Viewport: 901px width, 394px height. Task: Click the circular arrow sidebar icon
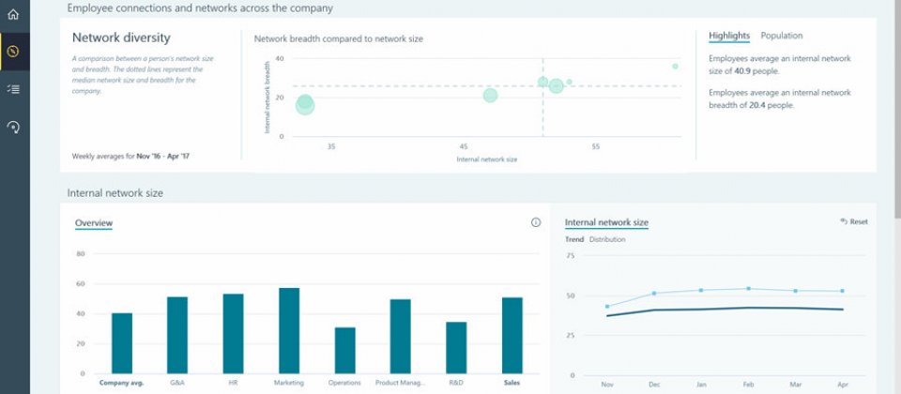pyautogui.click(x=13, y=127)
